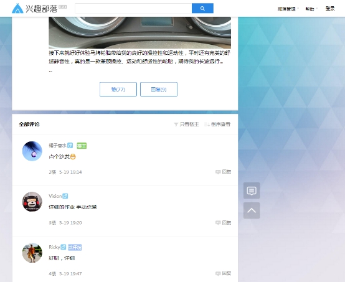The image size is (345, 282).
Task: Open 橘子雪水 username profile
Action: pyautogui.click(x=57, y=146)
